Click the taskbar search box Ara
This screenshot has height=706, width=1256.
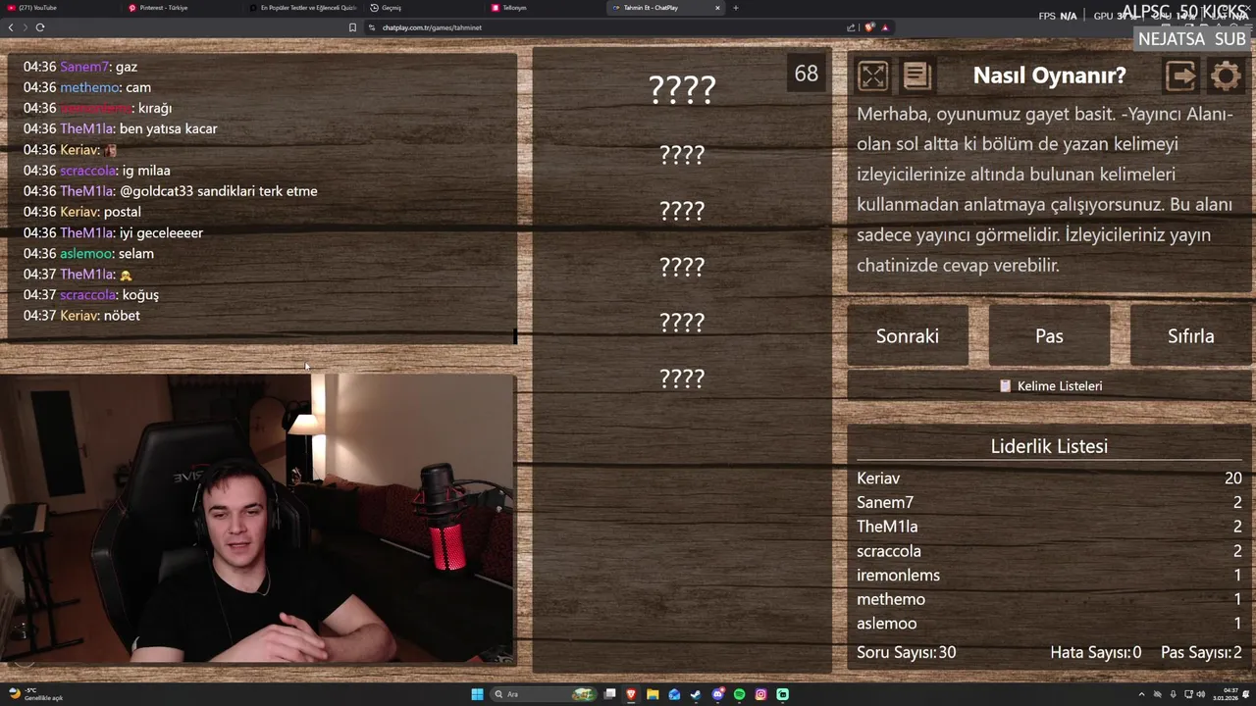(x=543, y=694)
